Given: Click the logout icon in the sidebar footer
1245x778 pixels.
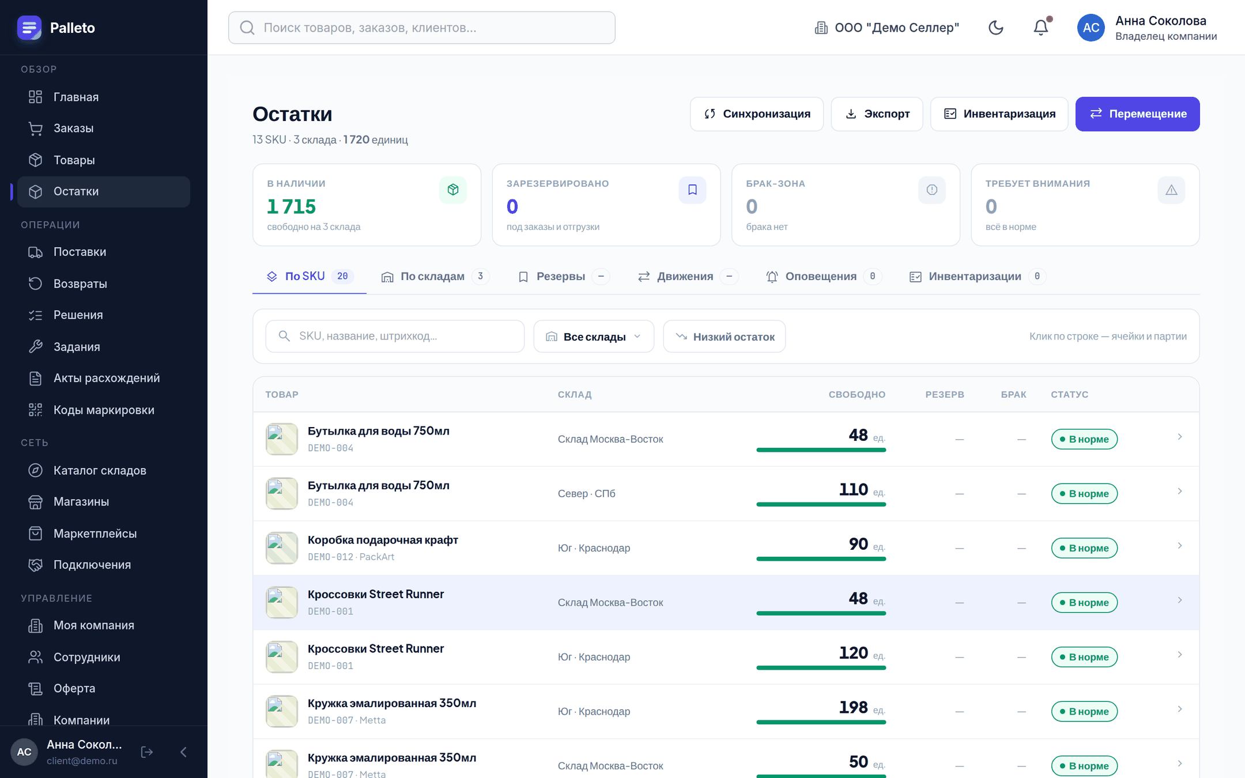Looking at the screenshot, I should pos(147,751).
